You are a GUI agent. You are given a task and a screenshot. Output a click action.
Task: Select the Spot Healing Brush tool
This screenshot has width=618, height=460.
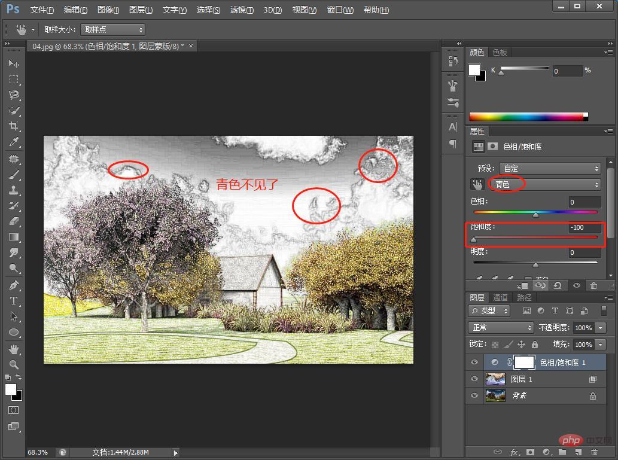click(14, 159)
